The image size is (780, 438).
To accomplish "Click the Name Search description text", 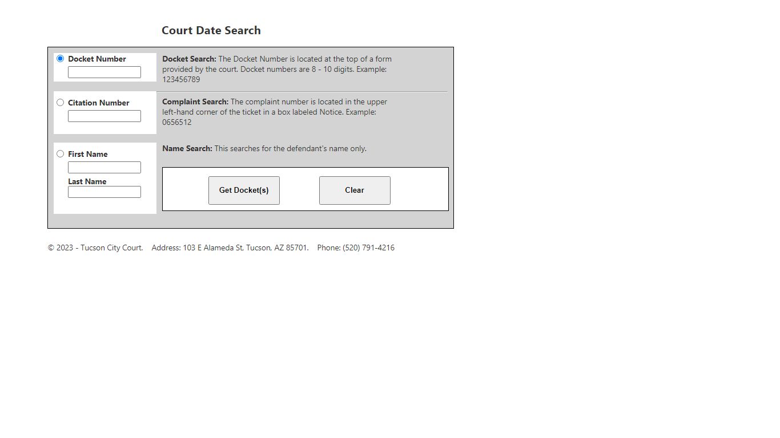I will (264, 148).
